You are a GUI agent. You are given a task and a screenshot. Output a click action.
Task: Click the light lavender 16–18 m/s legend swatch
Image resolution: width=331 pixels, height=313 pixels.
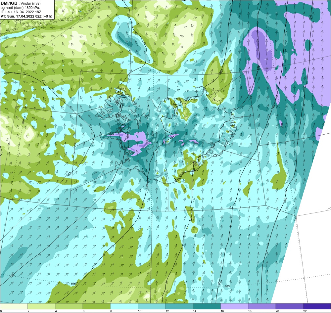(x=234, y=306)
